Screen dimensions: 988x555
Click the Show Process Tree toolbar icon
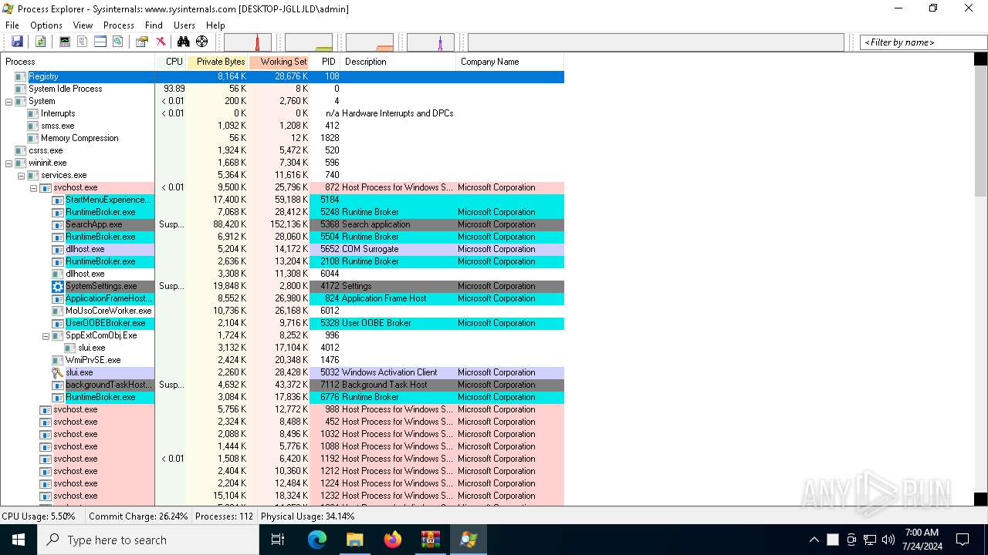coord(83,42)
